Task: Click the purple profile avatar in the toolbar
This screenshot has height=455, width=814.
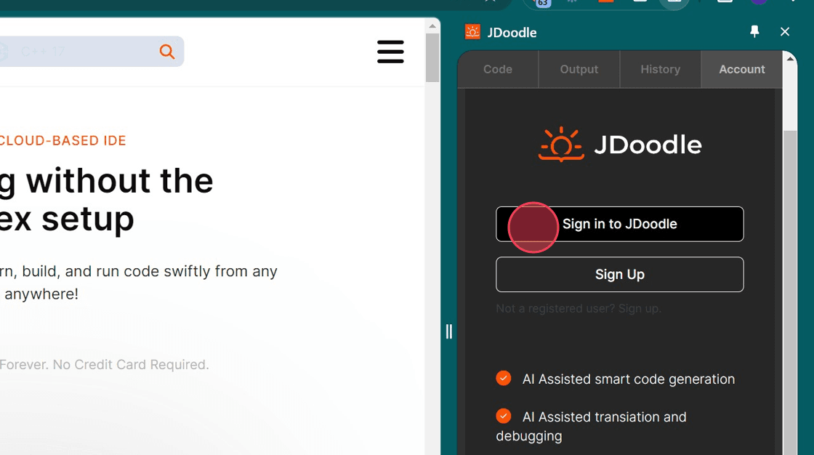Action: (x=759, y=3)
